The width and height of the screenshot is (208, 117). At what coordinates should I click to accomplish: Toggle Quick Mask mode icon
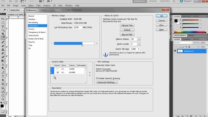point(3,111)
